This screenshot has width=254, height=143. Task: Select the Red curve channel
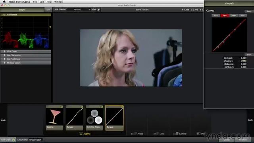225,15
